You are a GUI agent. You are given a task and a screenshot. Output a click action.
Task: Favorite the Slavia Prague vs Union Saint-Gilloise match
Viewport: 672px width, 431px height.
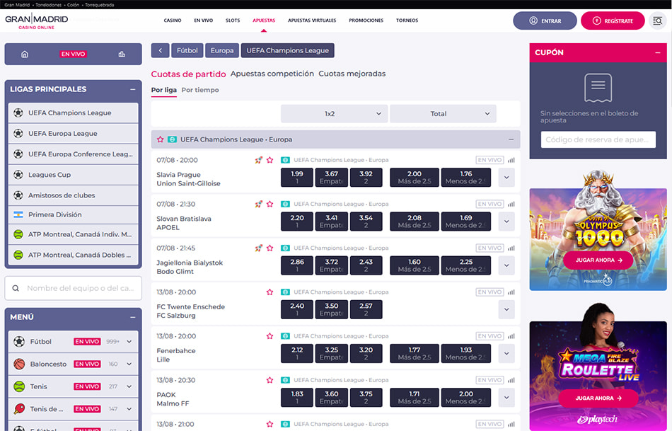(270, 160)
